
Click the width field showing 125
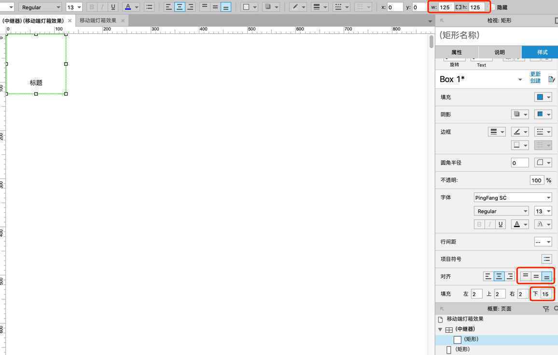(446, 7)
